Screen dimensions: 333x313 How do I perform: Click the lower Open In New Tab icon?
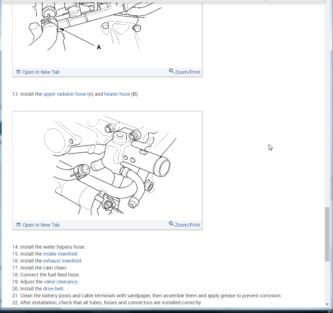click(x=18, y=225)
